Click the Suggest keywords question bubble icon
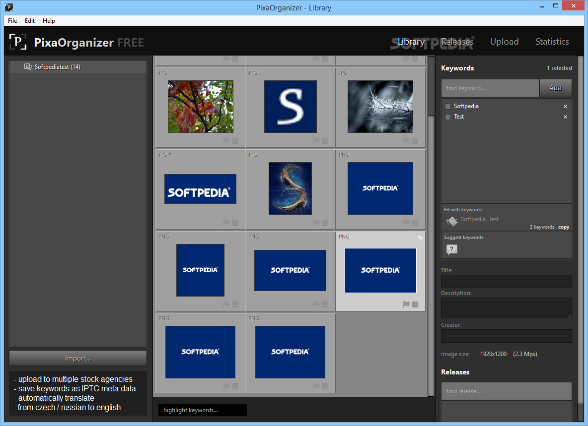Image resolution: width=588 pixels, height=426 pixels. coord(452,249)
